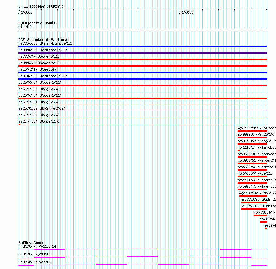Image resolution: width=276 pixels, height=269 pixels.
Task: Open variant nsv5600502 (Ebert2021) label
Action: [x=257, y=167]
